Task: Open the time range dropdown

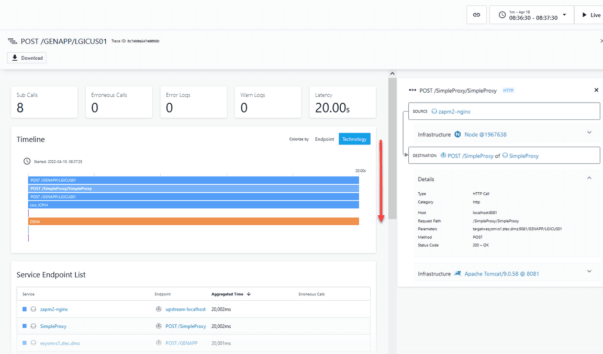Action: pos(564,15)
